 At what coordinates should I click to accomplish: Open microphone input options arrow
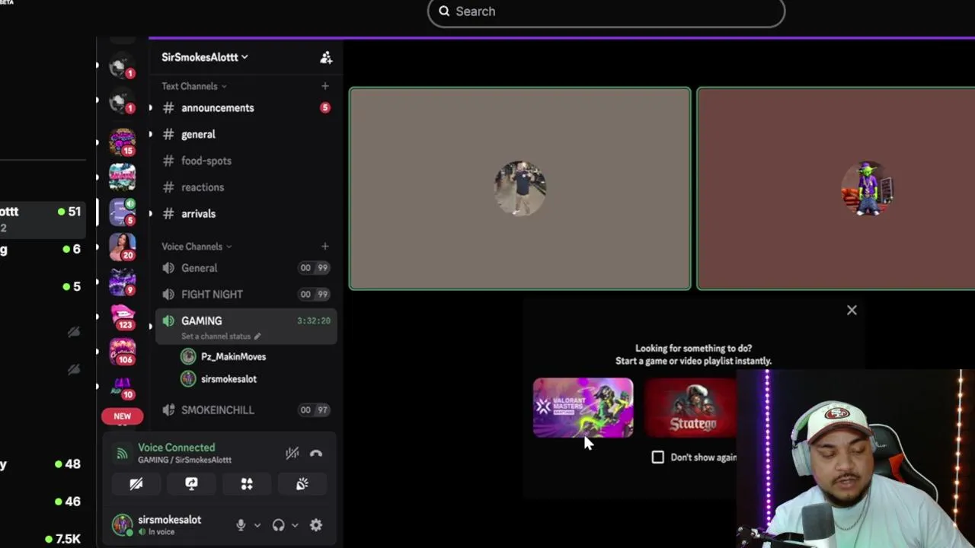tap(257, 525)
